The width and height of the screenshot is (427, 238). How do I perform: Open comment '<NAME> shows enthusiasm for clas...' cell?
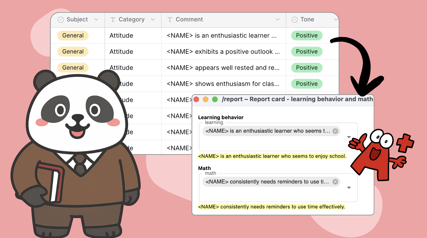(224, 84)
